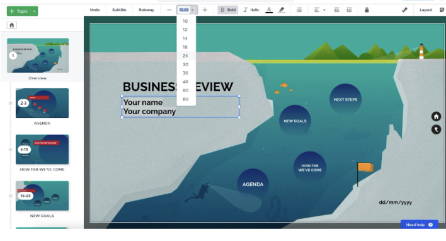Apply bullet list formatting
The width and height of the screenshot is (446, 241).
click(x=299, y=10)
